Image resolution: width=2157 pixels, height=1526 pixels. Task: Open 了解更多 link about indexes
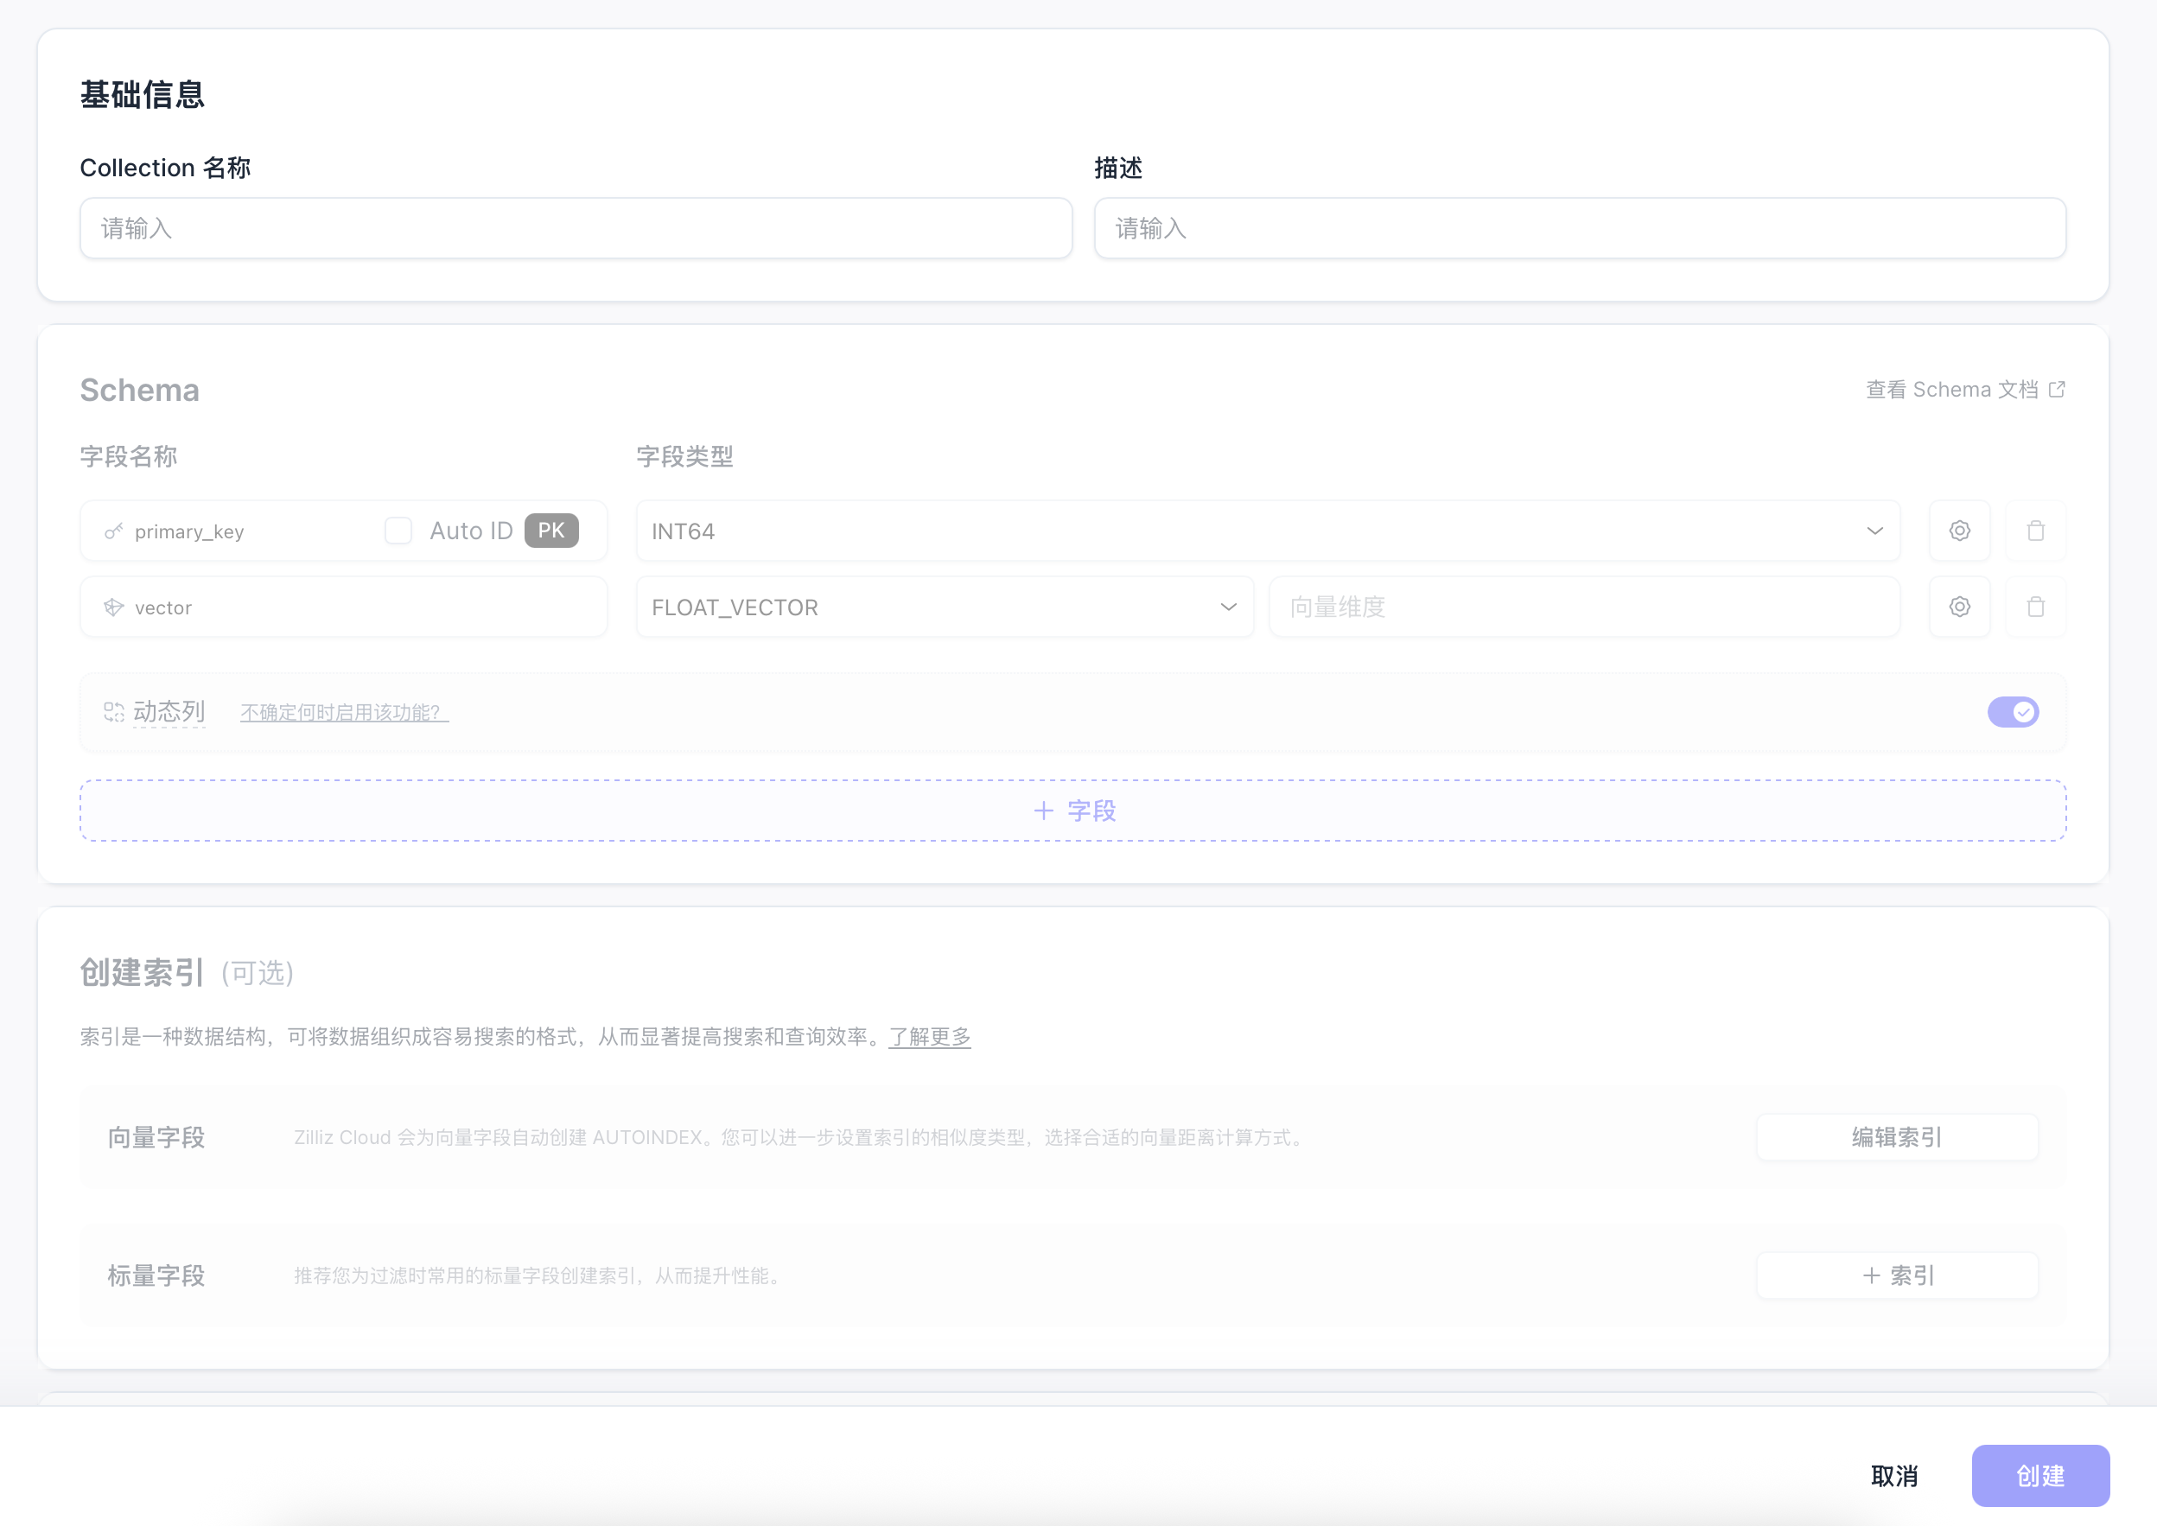pyautogui.click(x=929, y=1036)
